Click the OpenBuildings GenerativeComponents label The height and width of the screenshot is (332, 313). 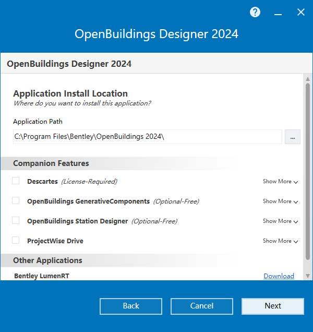(x=88, y=201)
